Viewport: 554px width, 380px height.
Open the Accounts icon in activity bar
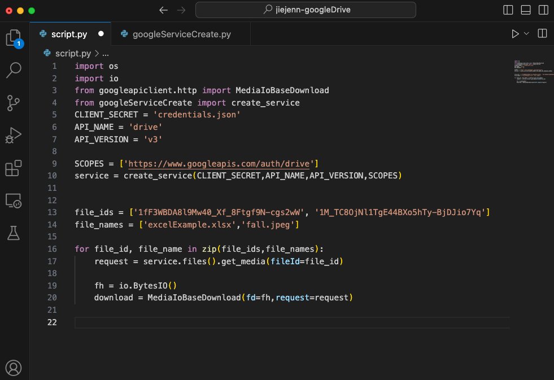click(x=14, y=368)
